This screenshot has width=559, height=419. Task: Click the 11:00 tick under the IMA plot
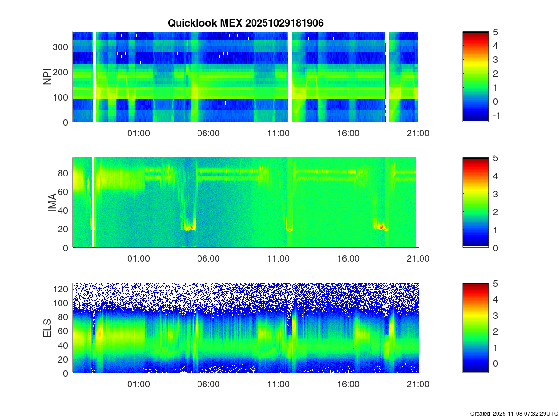click(x=278, y=259)
